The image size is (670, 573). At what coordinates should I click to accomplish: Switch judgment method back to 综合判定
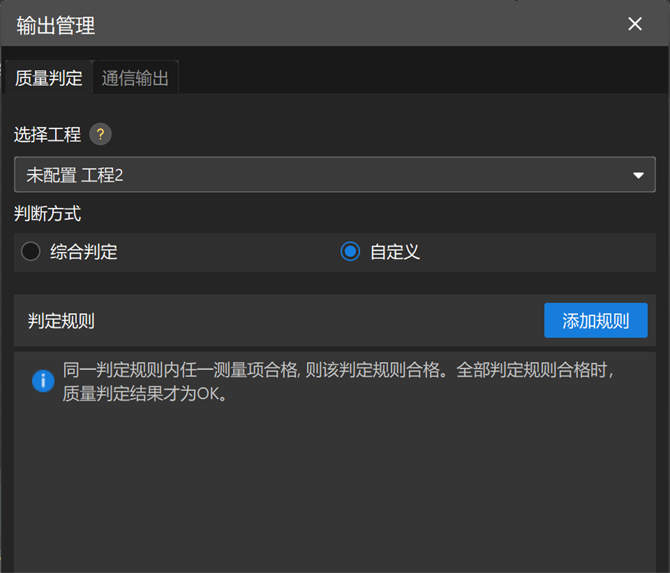[31, 251]
